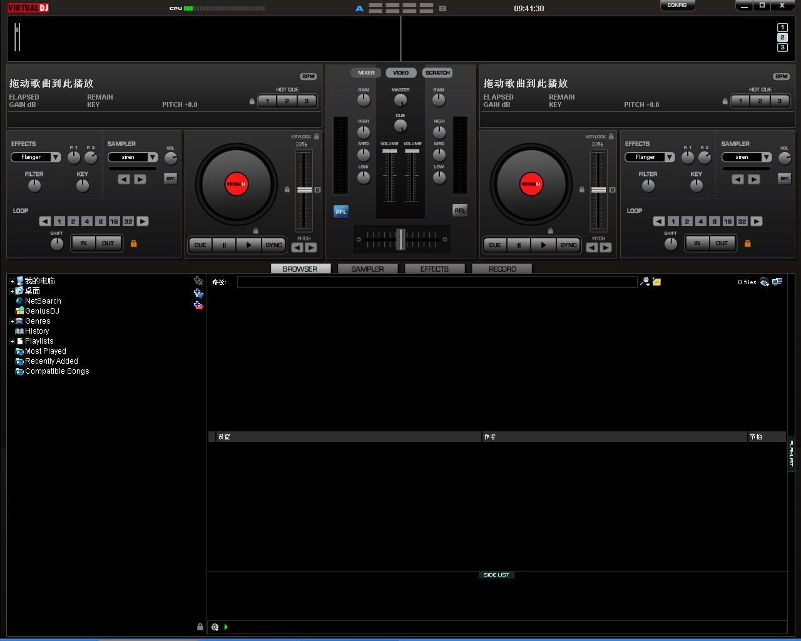
Task: Click the left sampler REC button
Action: click(170, 178)
